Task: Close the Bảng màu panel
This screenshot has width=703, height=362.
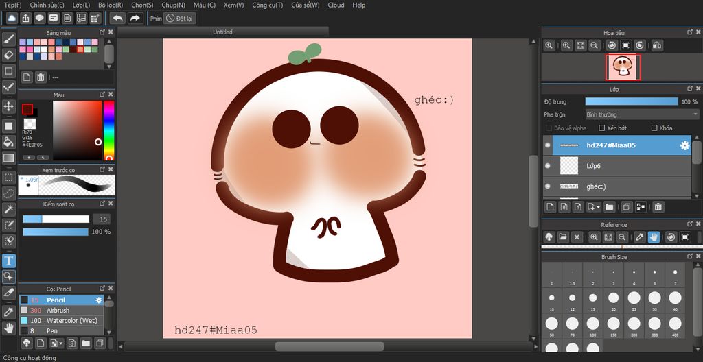Action: click(x=111, y=32)
